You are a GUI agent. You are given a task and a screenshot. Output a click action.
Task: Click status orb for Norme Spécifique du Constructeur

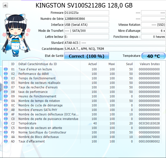(x=6, y=132)
